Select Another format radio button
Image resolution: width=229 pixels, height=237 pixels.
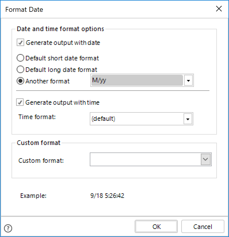(x=20, y=81)
